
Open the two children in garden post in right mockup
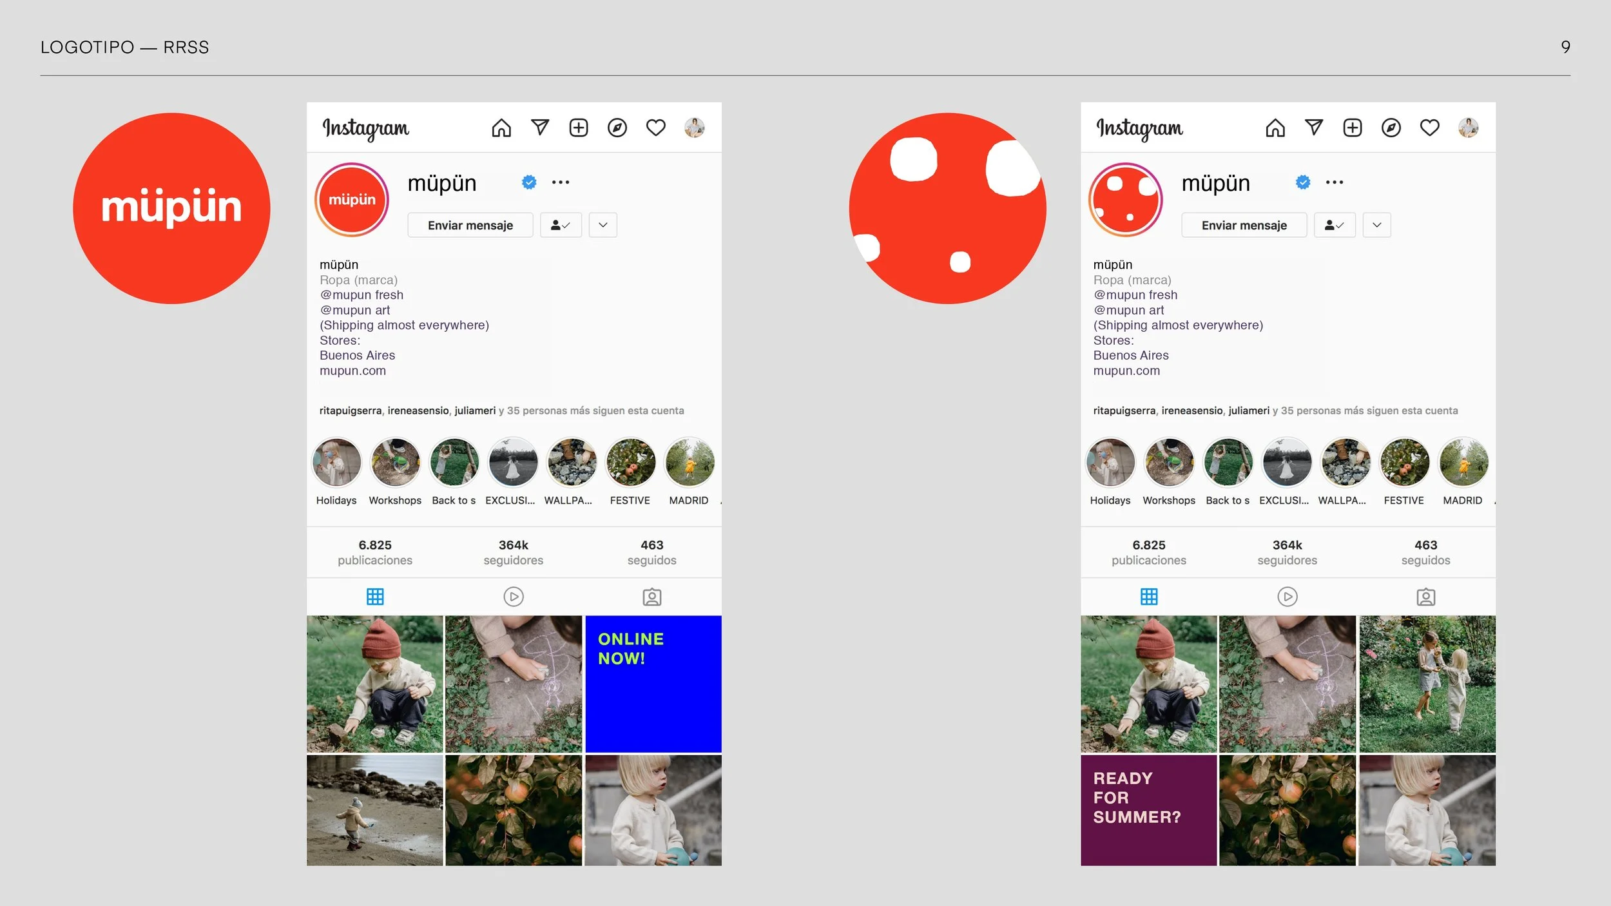1427,684
